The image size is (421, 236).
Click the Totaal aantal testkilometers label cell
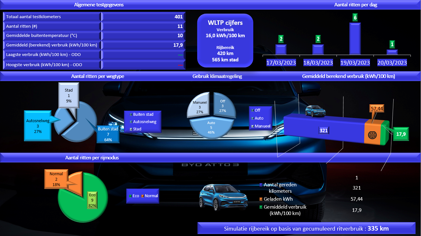[52, 17]
